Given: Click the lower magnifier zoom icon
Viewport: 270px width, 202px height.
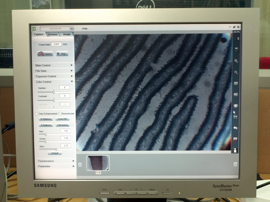Looking at the screenshot, I should pos(236,72).
